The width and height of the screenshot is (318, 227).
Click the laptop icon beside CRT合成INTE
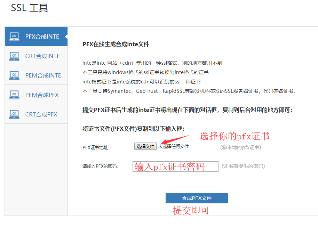[14, 56]
